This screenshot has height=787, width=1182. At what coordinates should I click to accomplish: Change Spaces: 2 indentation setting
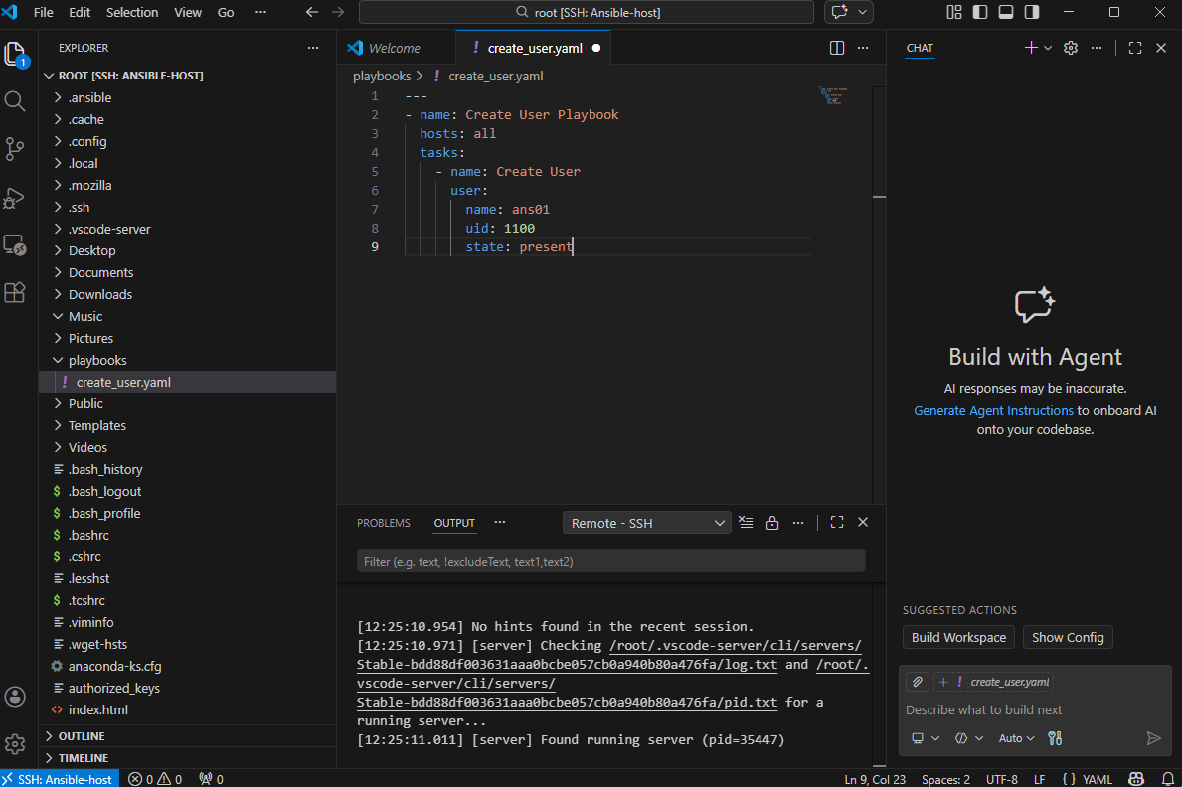(945, 779)
